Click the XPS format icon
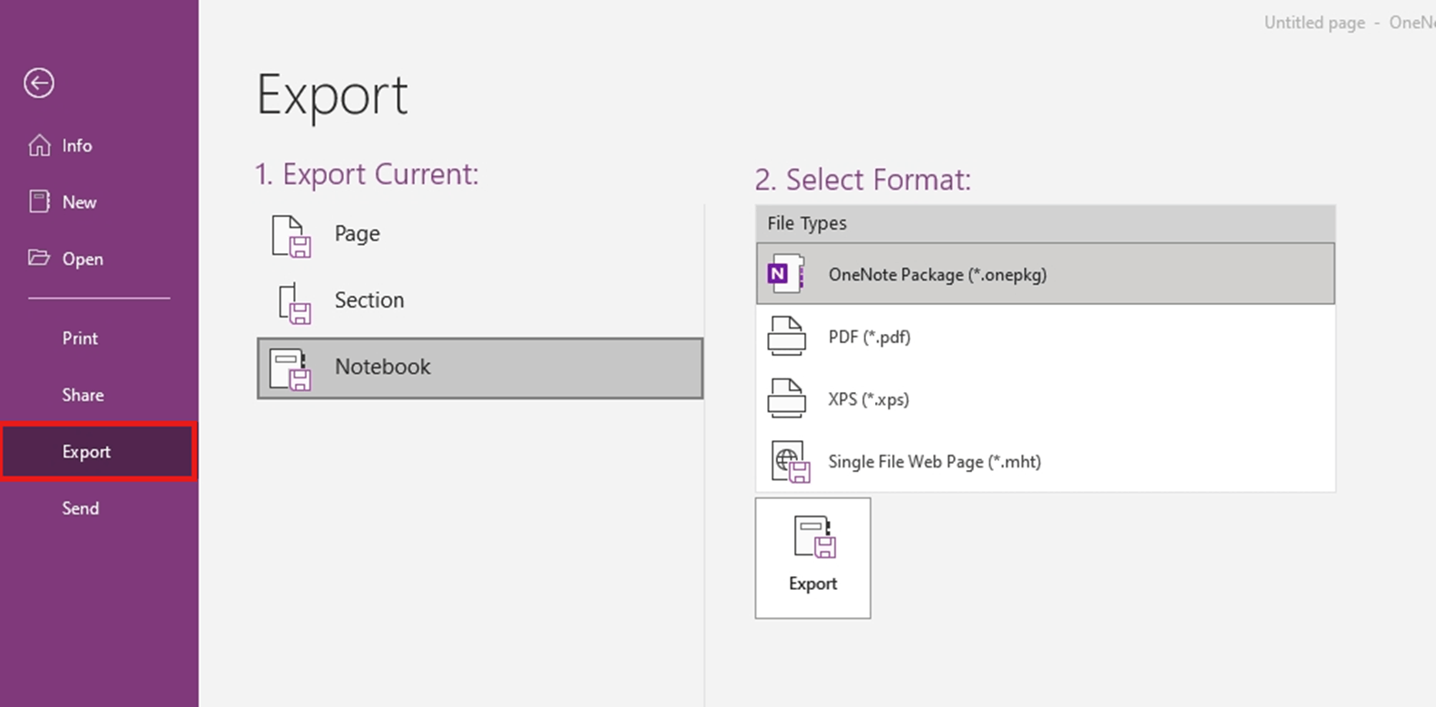Screen dimensions: 1436x707 click(x=786, y=398)
